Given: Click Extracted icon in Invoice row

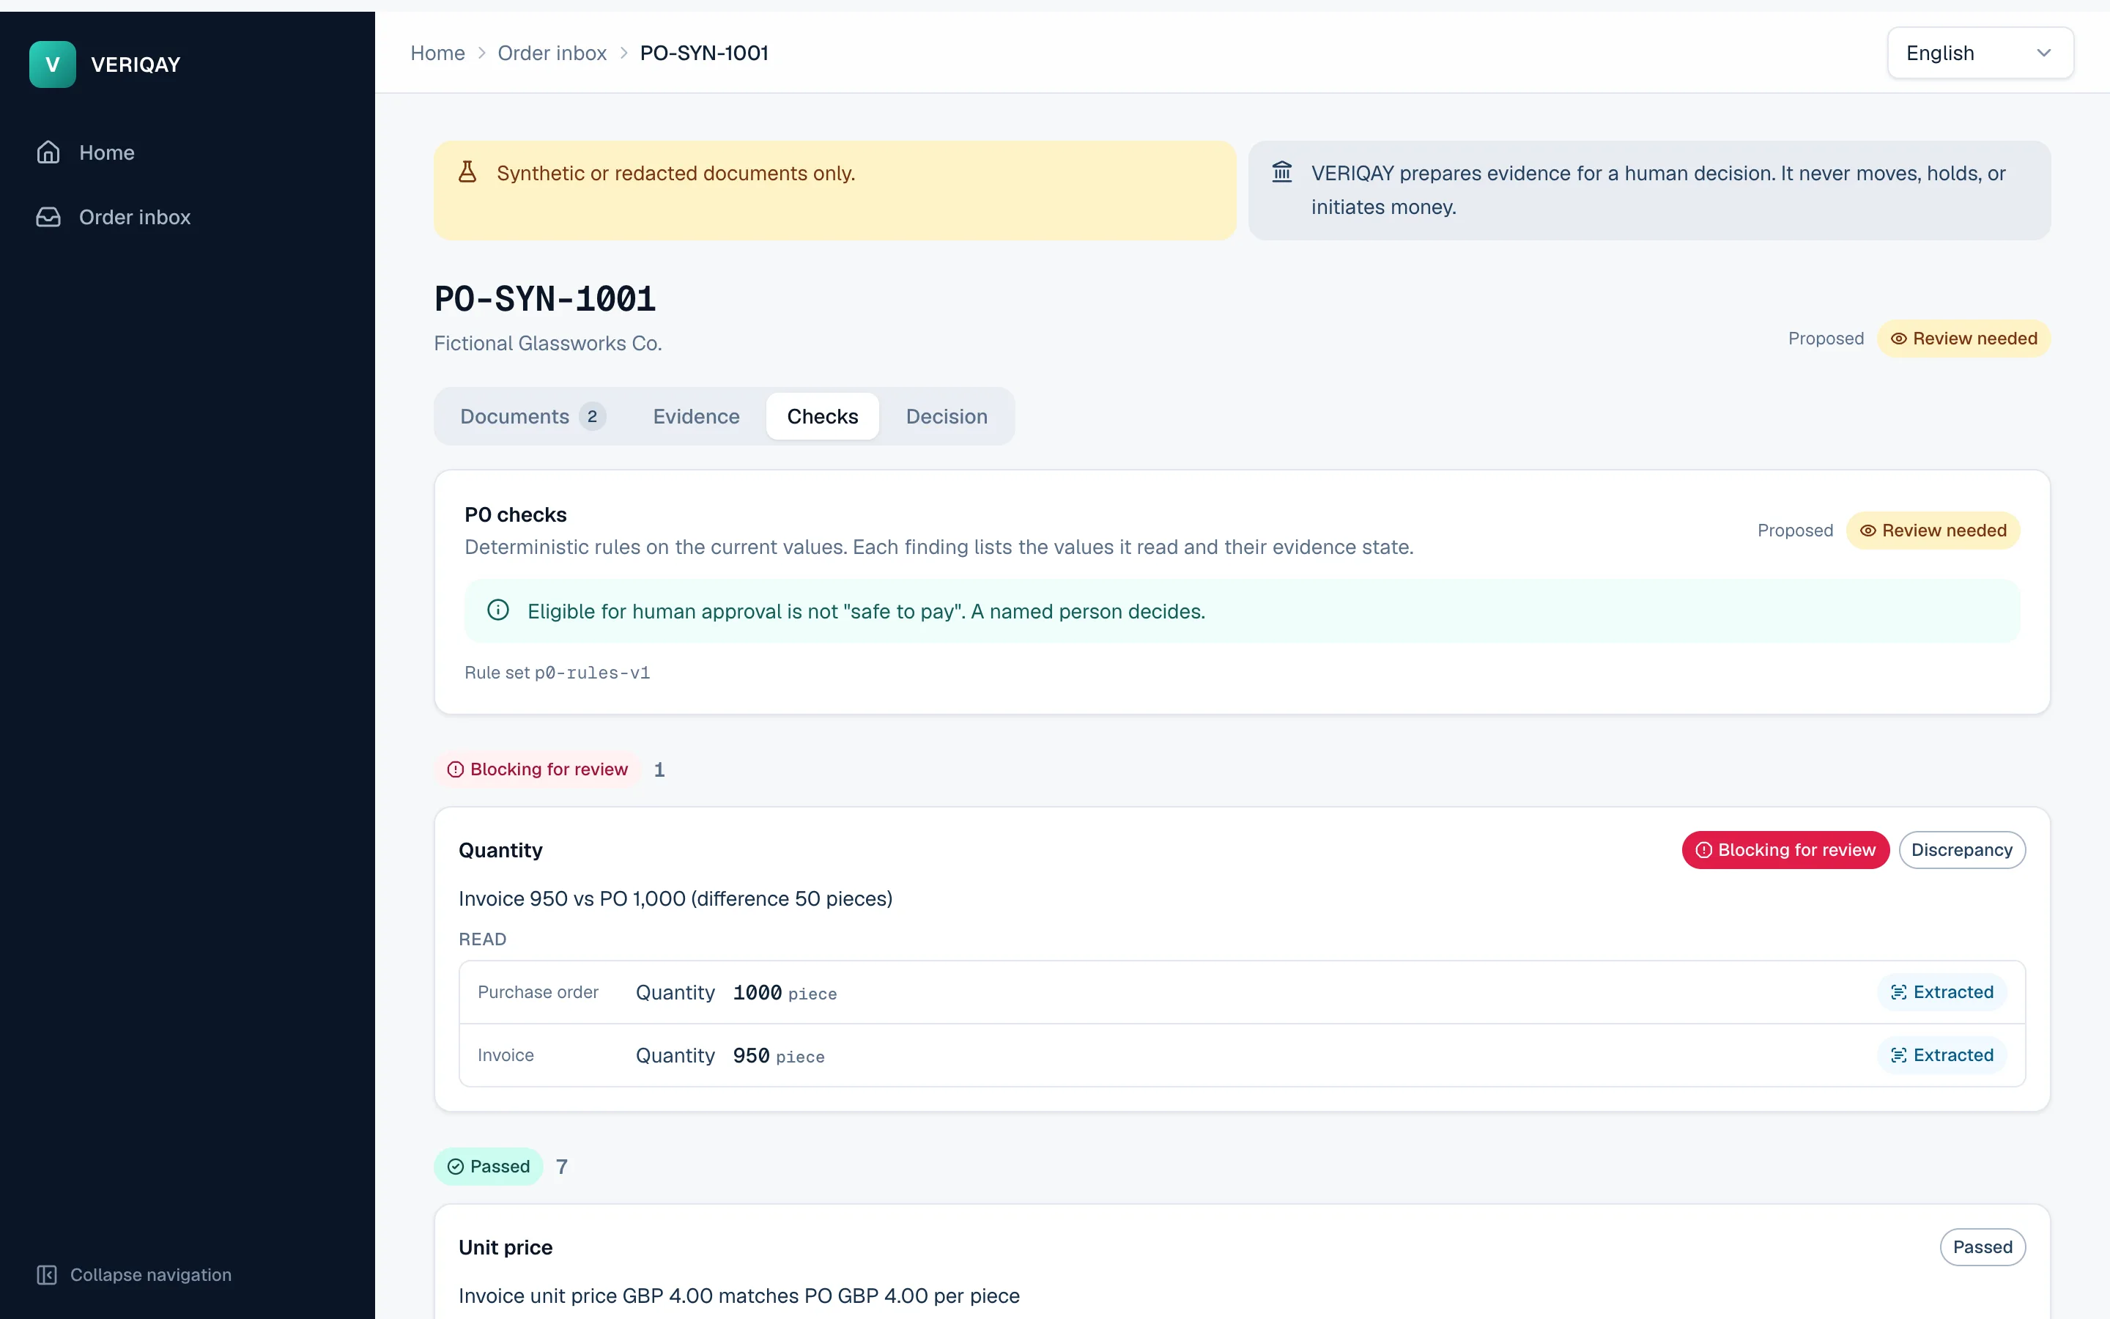Looking at the screenshot, I should click(x=1898, y=1054).
